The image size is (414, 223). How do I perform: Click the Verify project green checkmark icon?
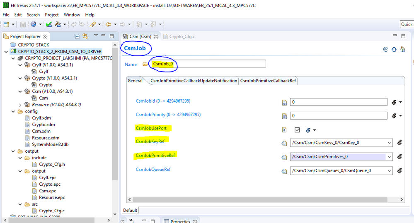coord(49,24)
